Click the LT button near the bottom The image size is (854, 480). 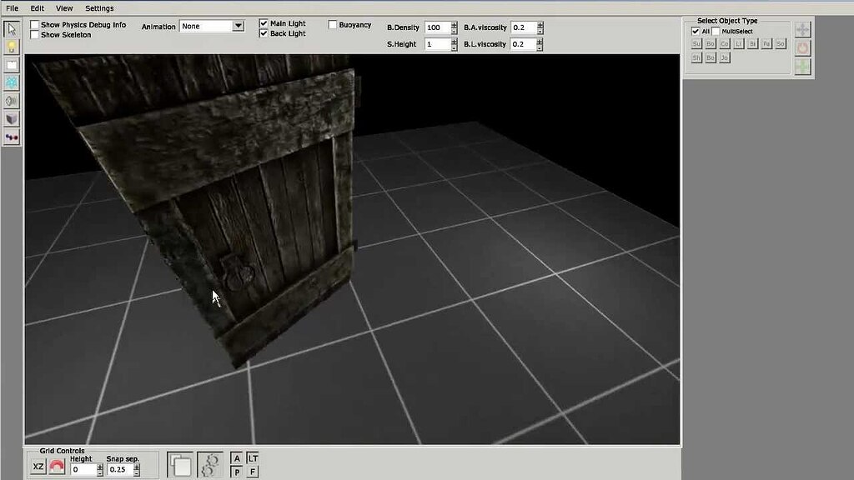[252, 457]
